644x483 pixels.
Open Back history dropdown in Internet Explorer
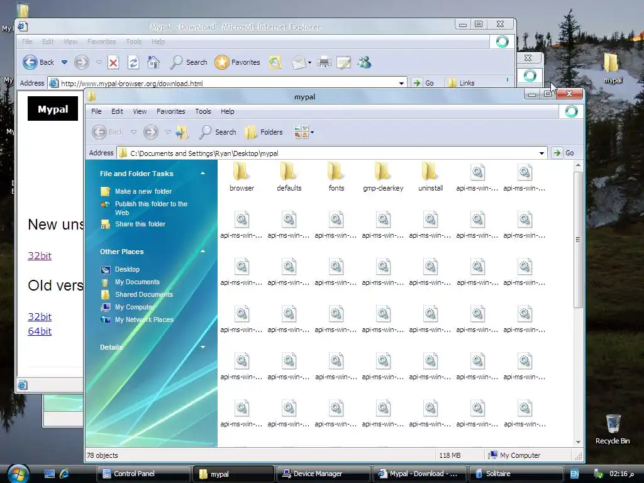pos(65,62)
